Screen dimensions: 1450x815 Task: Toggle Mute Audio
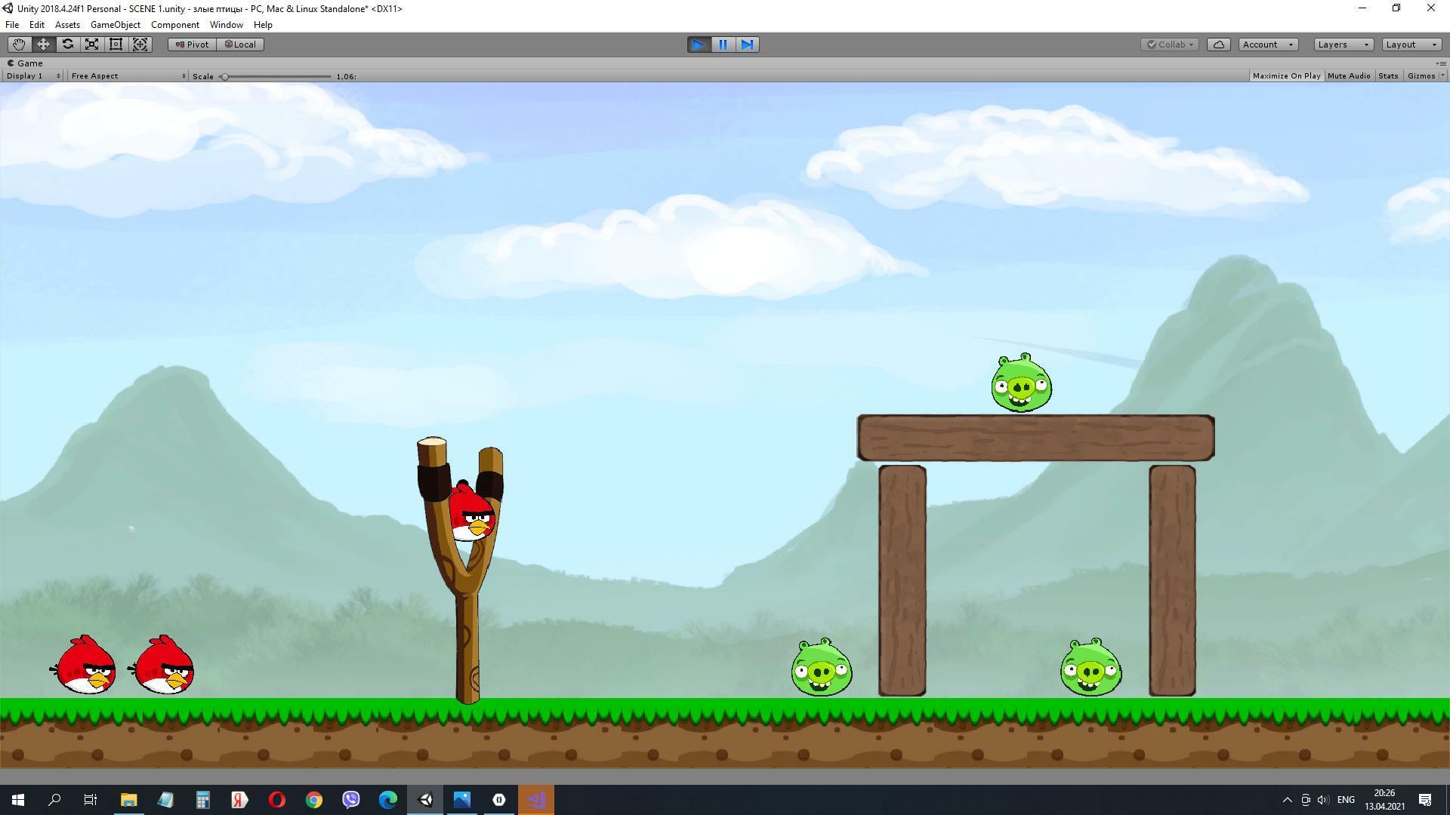pos(1349,76)
